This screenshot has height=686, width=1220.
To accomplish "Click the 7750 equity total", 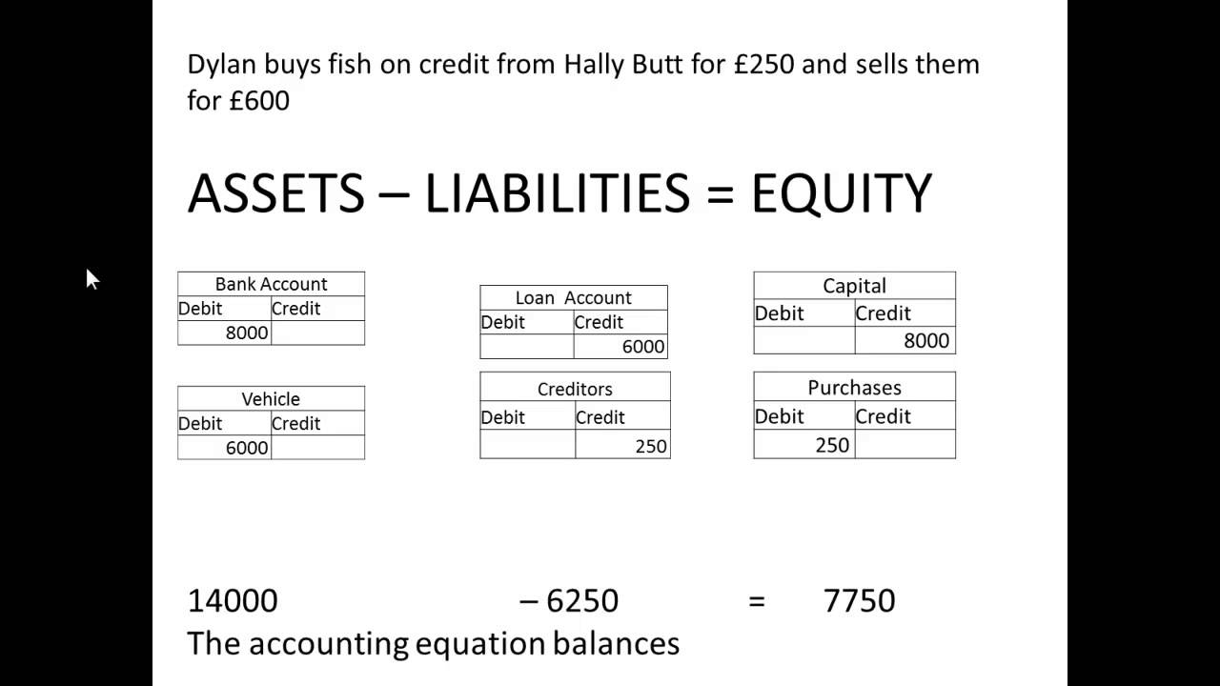I will click(x=859, y=601).
